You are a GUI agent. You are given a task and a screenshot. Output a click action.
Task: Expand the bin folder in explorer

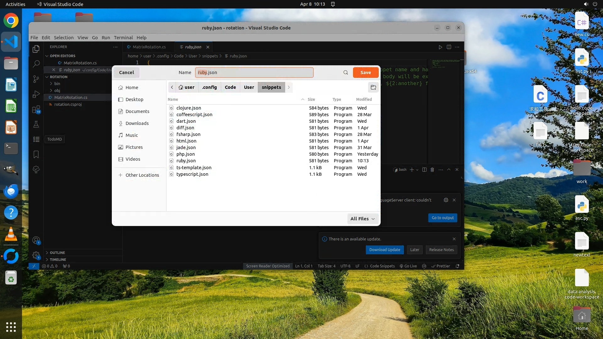[x=57, y=83]
